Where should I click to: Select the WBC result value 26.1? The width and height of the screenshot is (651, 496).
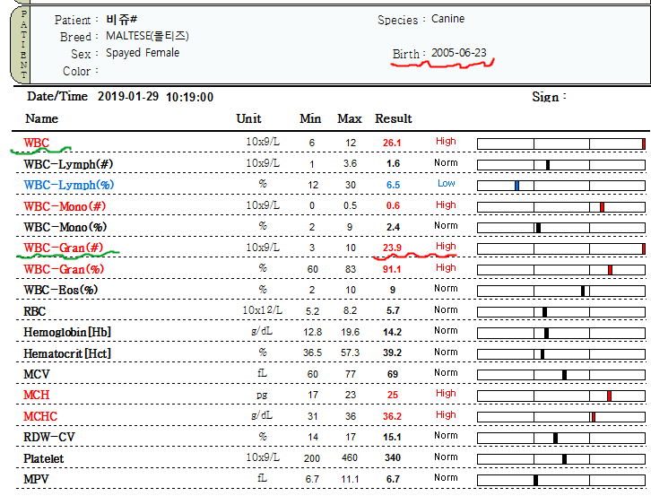[392, 143]
